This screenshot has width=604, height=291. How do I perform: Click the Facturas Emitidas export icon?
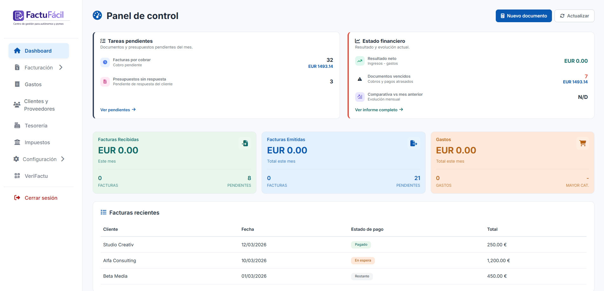[414, 143]
